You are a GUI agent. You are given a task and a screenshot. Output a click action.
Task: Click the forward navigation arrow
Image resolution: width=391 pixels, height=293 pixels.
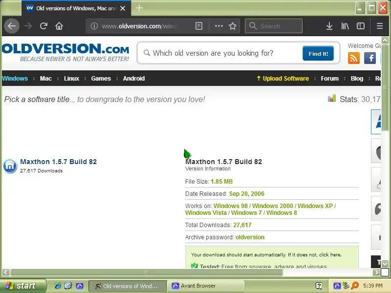(x=28, y=26)
